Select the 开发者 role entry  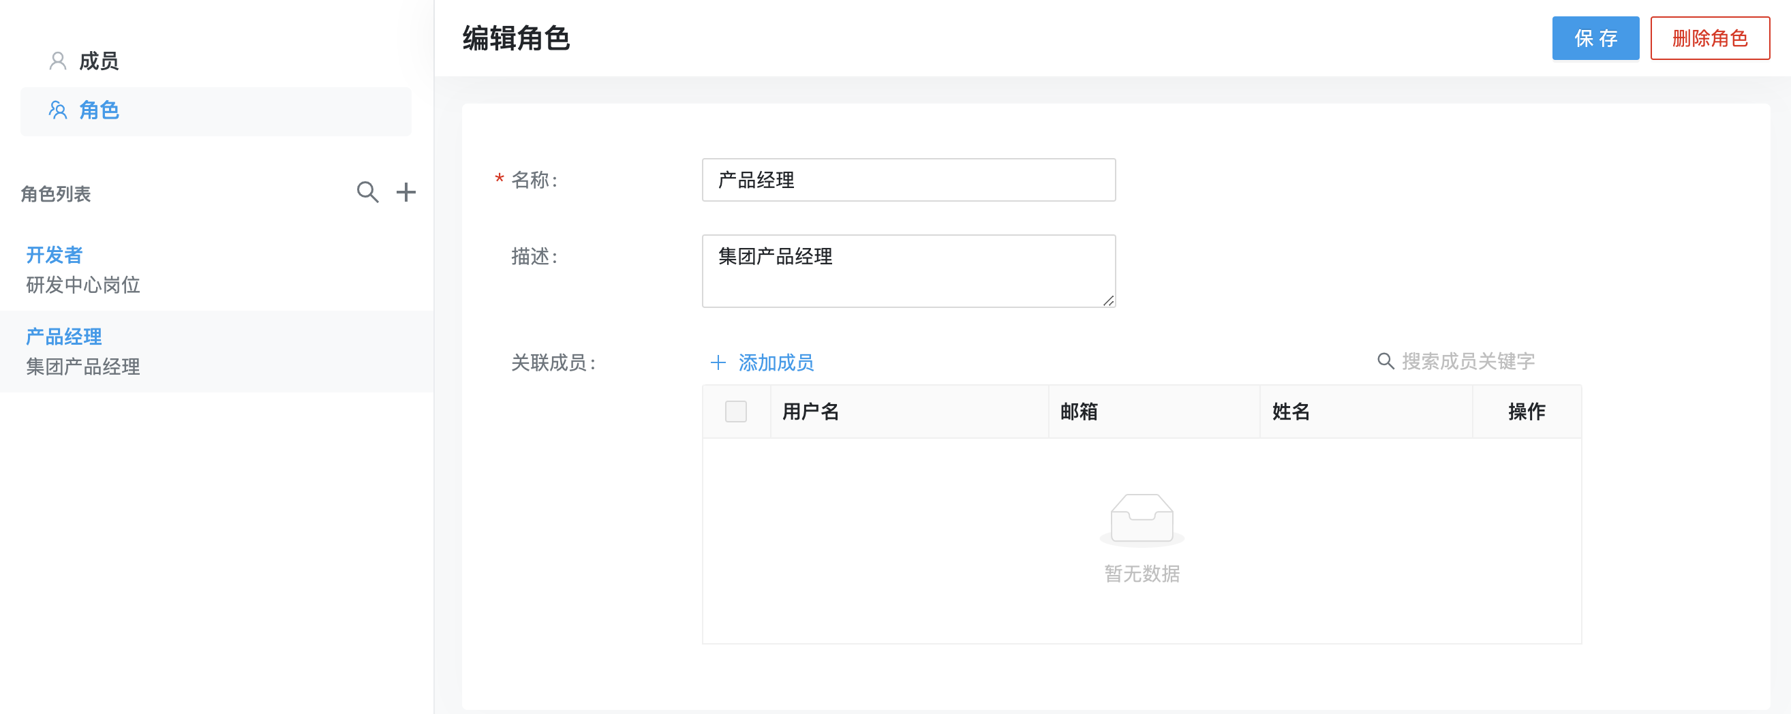pyautogui.click(x=216, y=270)
